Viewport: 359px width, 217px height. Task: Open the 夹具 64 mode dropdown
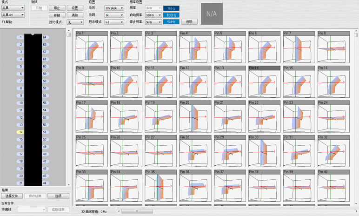point(13,15)
